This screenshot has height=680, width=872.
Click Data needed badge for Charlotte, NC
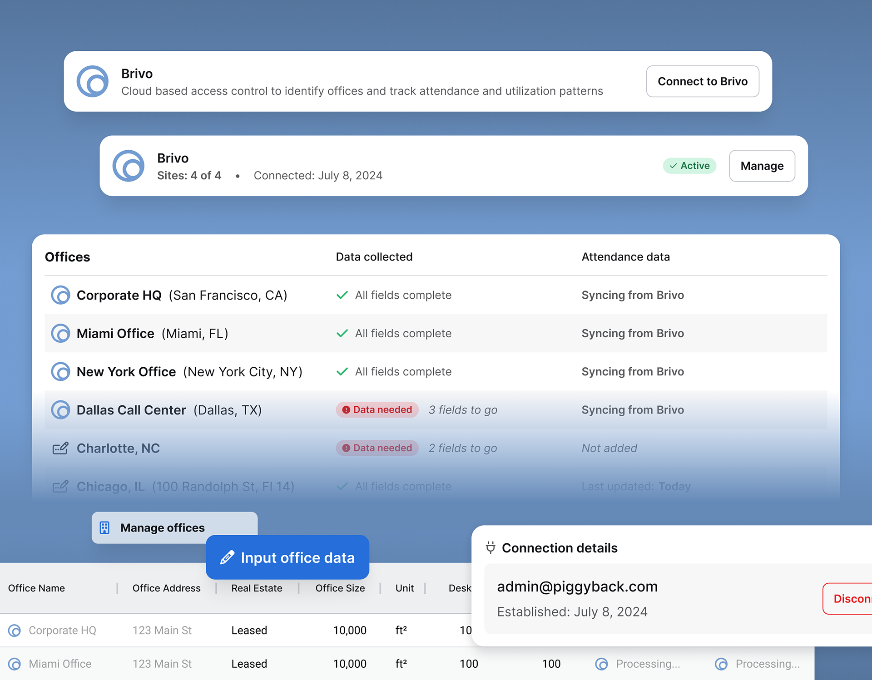tap(377, 448)
